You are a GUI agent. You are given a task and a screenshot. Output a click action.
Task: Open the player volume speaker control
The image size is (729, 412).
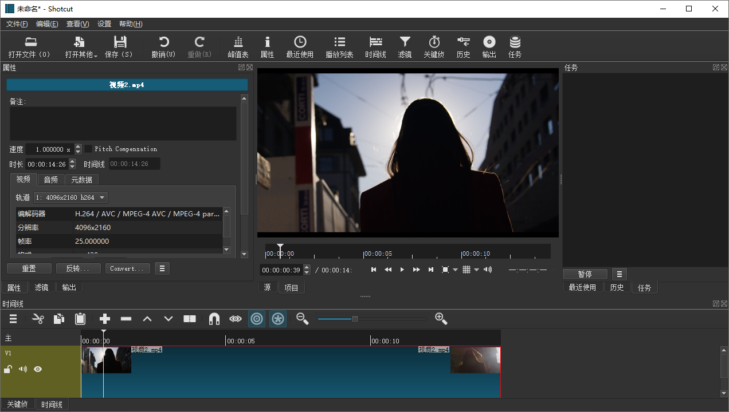(488, 270)
